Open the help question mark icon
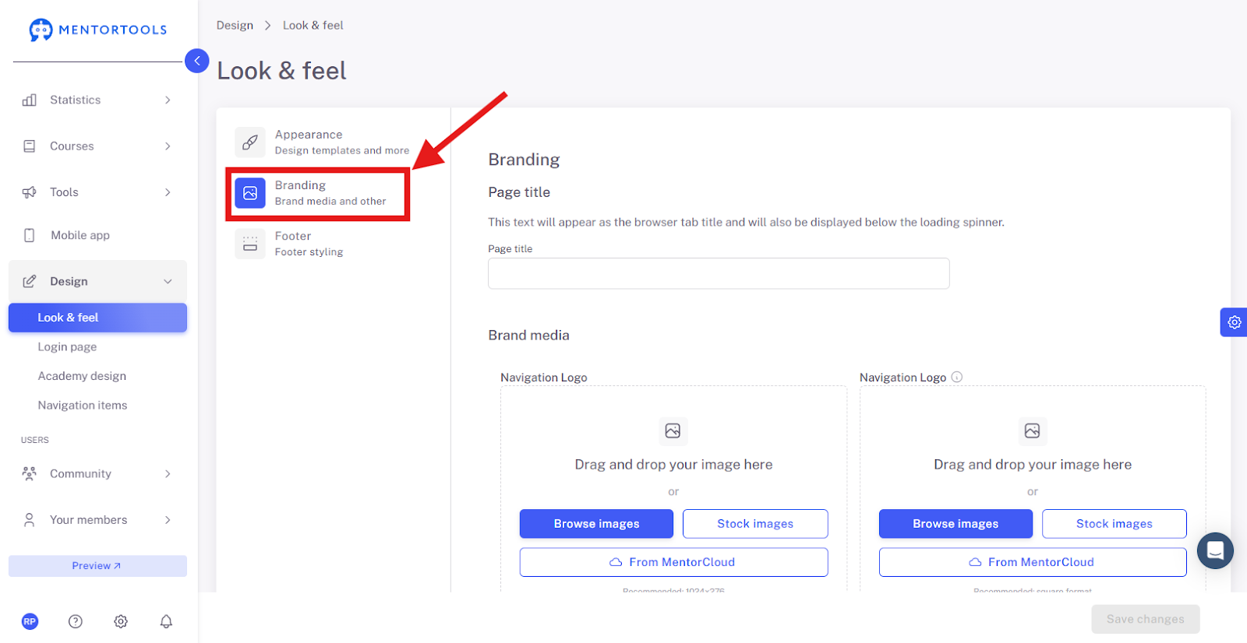 (x=76, y=621)
